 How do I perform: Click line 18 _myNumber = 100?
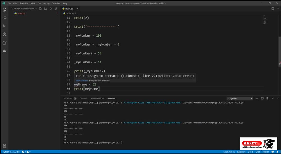(x=88, y=35)
